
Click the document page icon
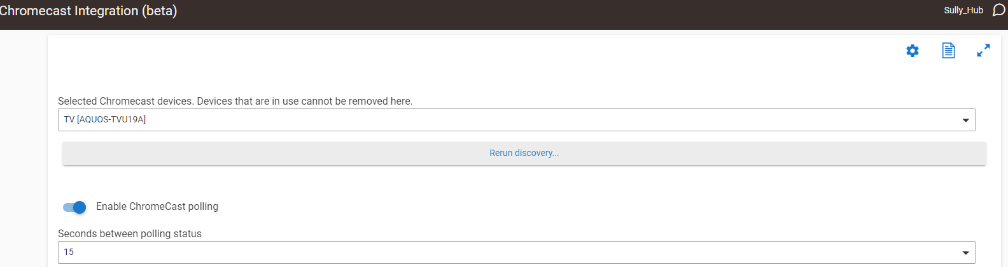coord(948,51)
